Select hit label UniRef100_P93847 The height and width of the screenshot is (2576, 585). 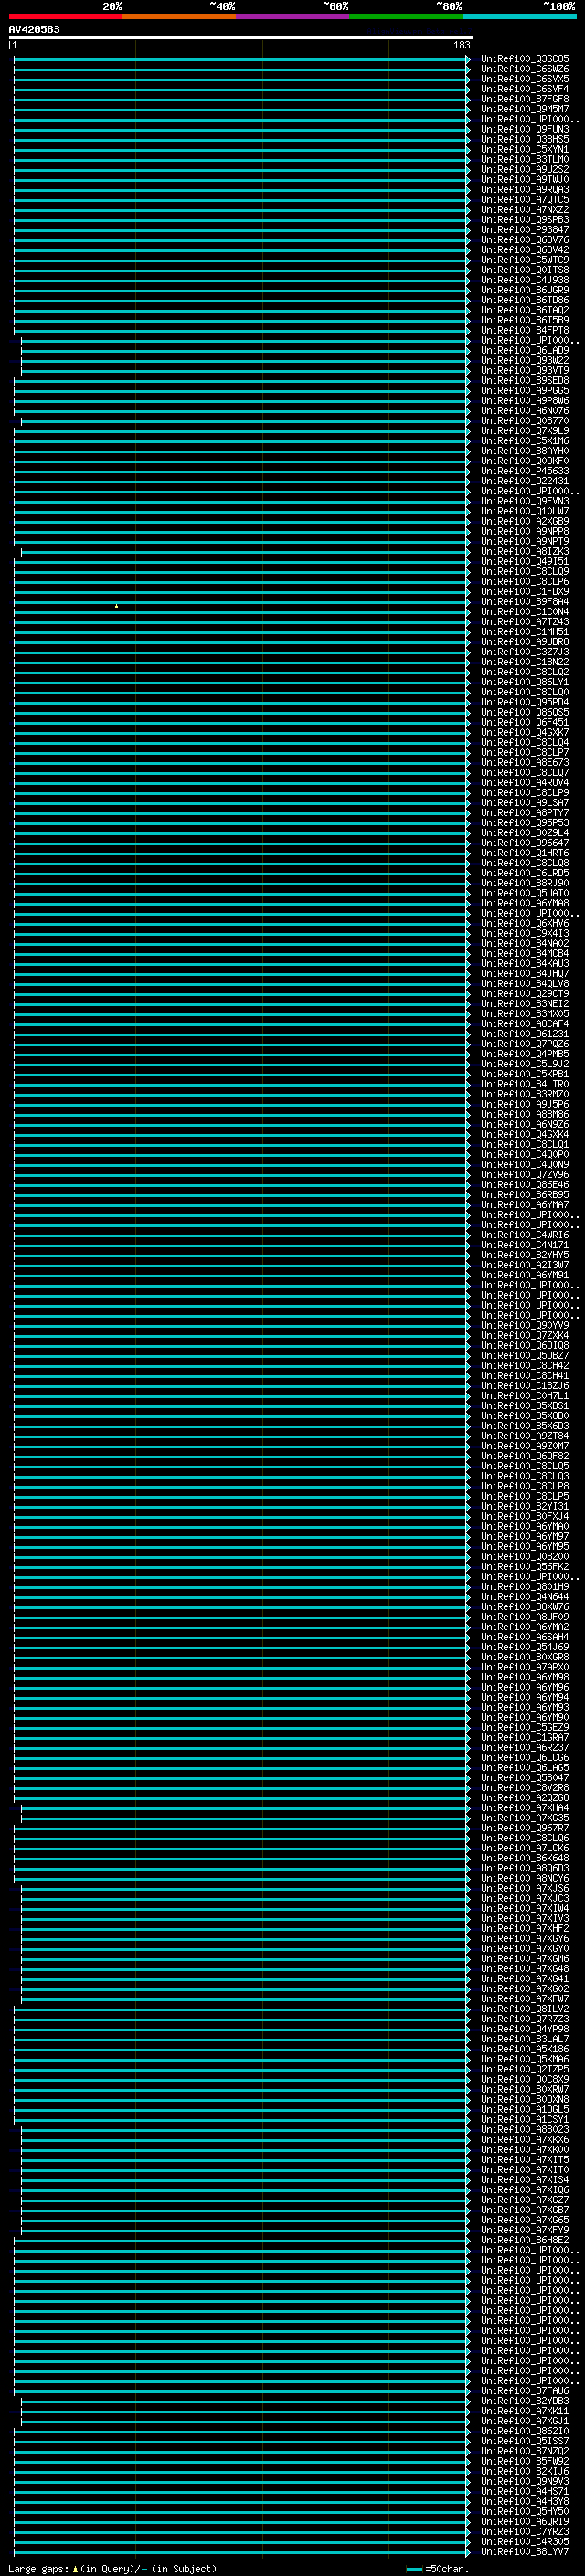click(524, 230)
